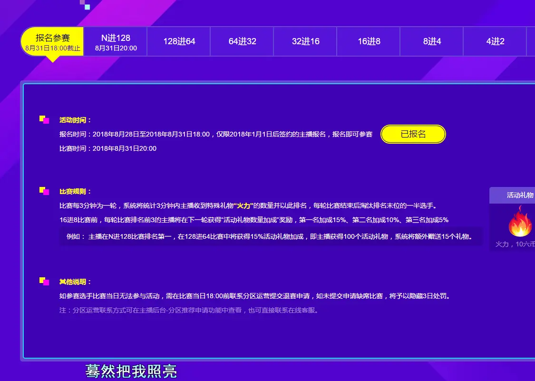Open the 16进8 round tab
The height and width of the screenshot is (381, 535).
click(369, 42)
